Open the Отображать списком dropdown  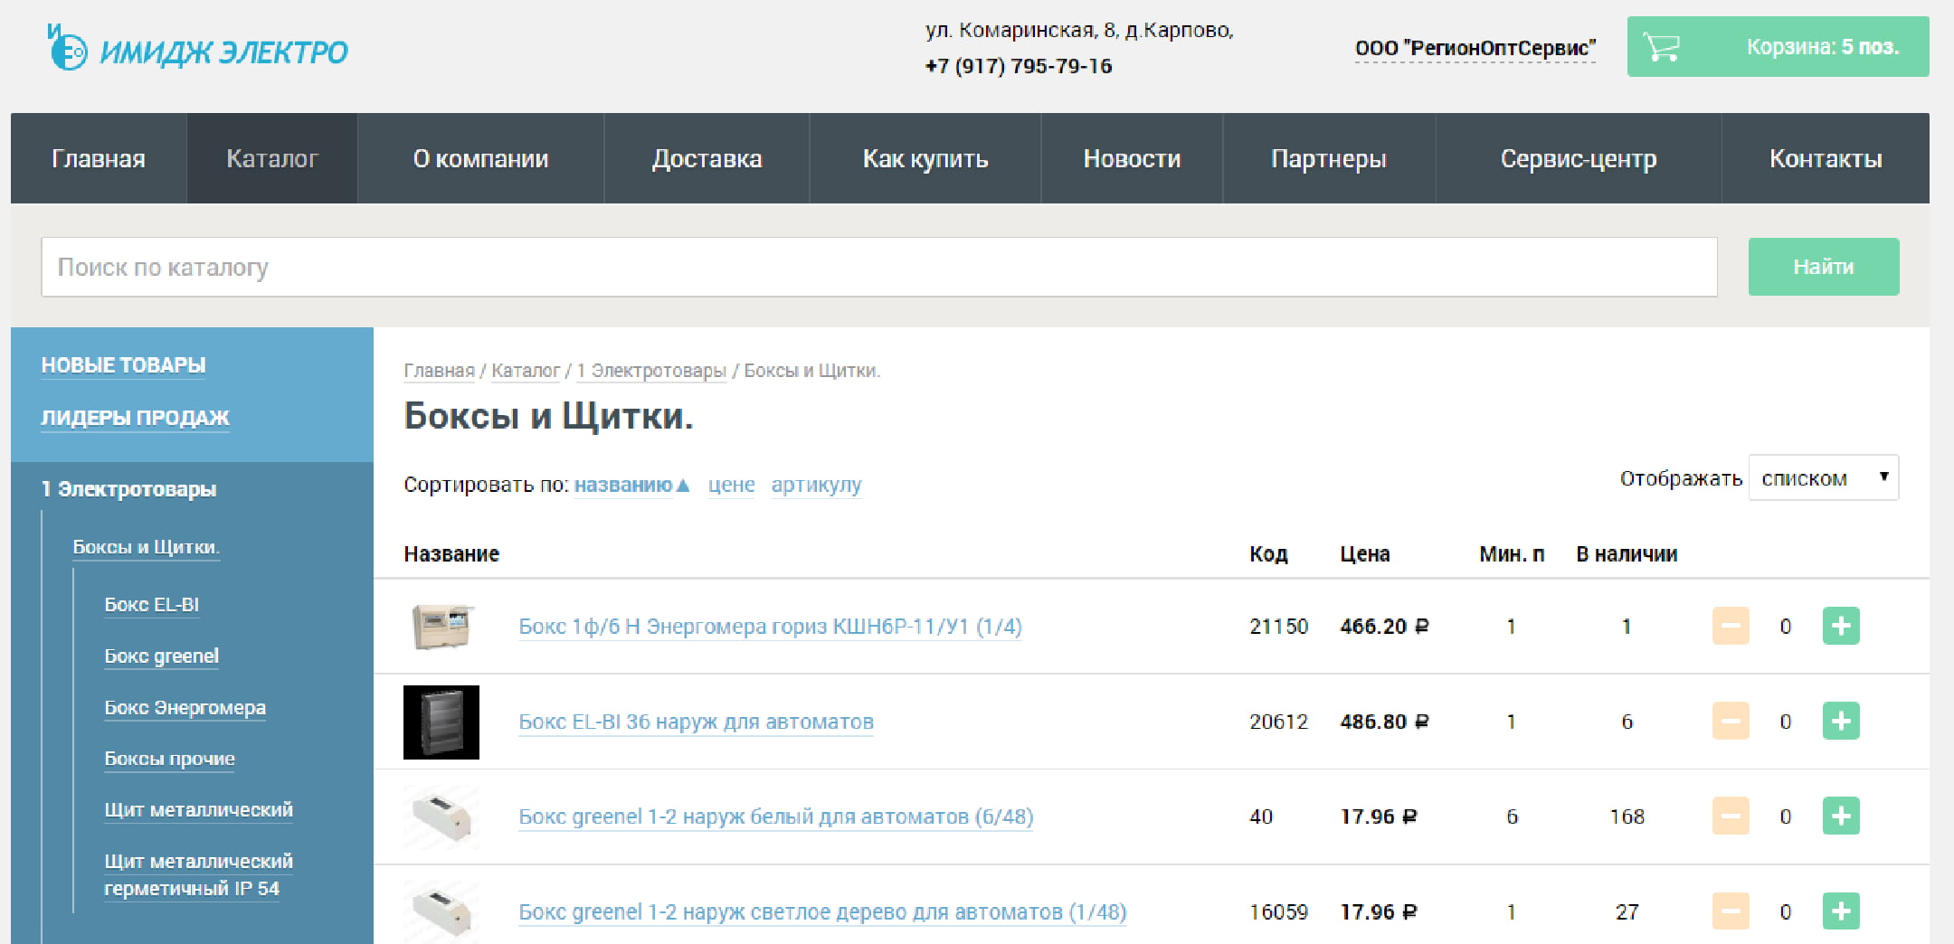point(1822,477)
